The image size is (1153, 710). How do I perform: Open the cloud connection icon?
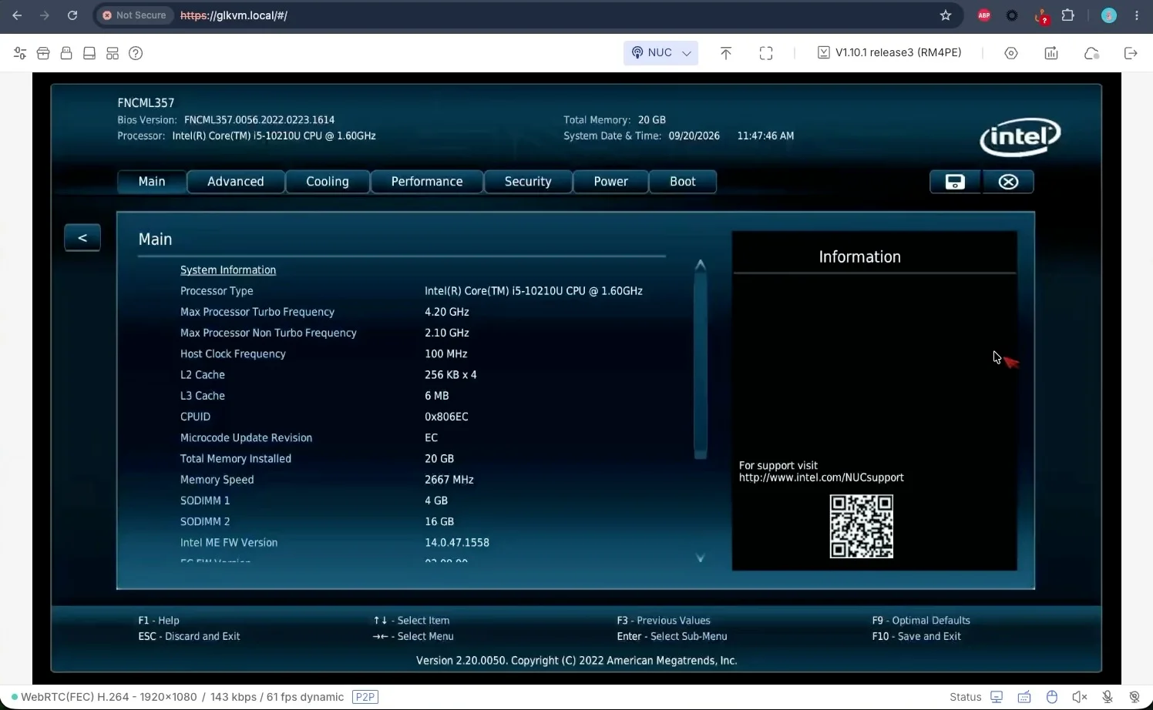pyautogui.click(x=1091, y=53)
